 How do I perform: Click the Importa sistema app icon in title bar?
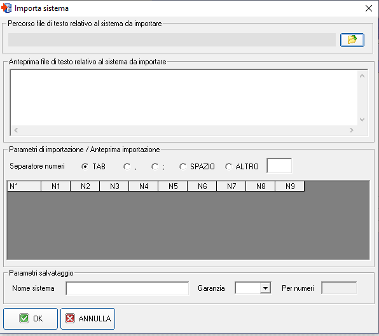click(6, 8)
